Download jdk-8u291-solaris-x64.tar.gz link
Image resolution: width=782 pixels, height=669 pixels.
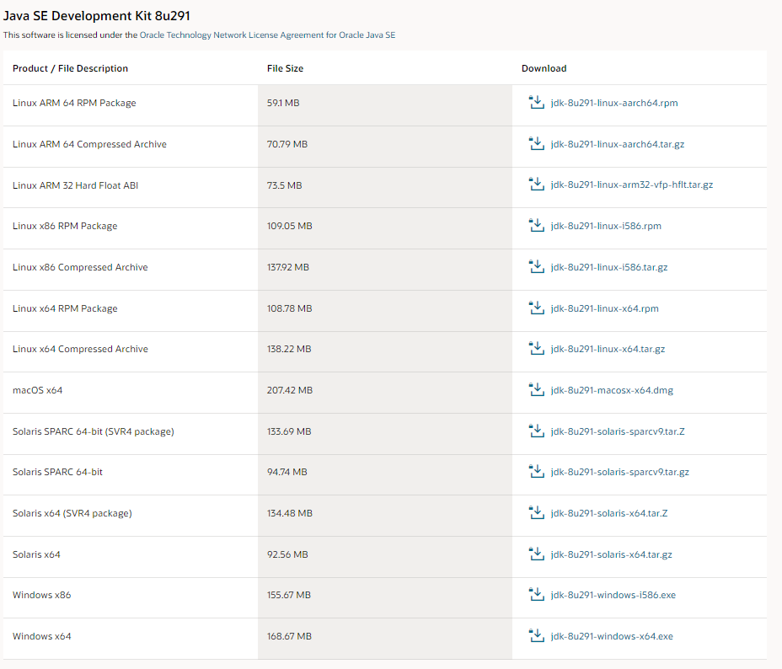612,554
